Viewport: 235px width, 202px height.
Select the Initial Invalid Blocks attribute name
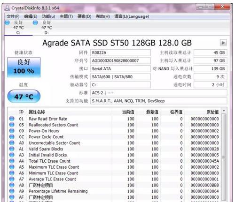coord(48,155)
